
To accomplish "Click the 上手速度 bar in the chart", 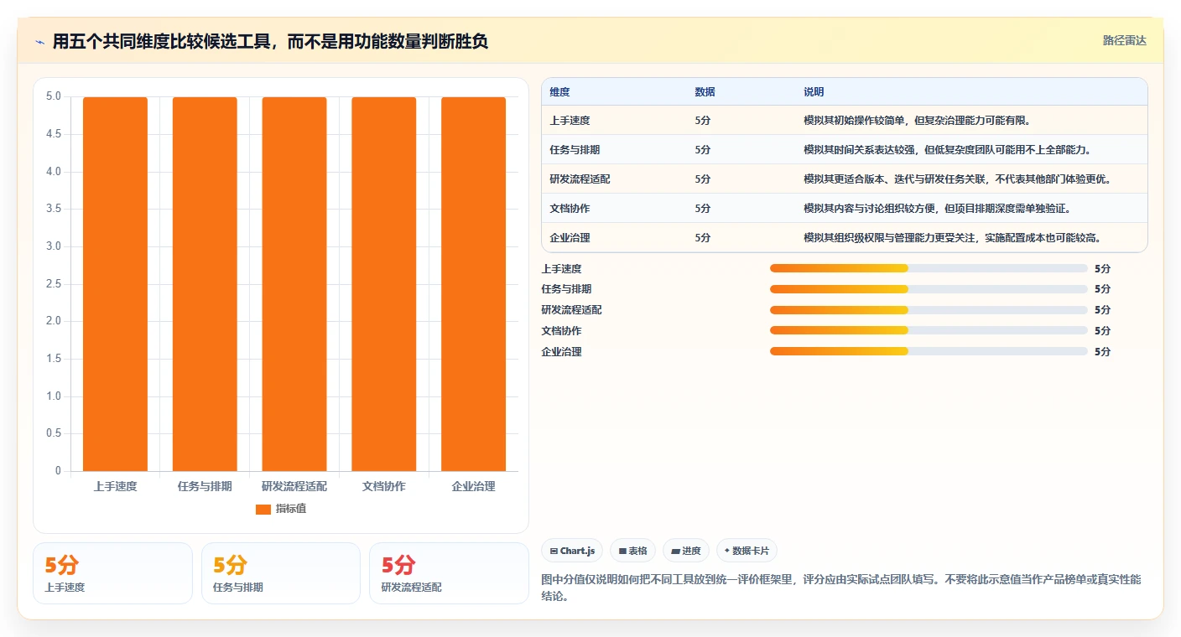I will (115, 284).
